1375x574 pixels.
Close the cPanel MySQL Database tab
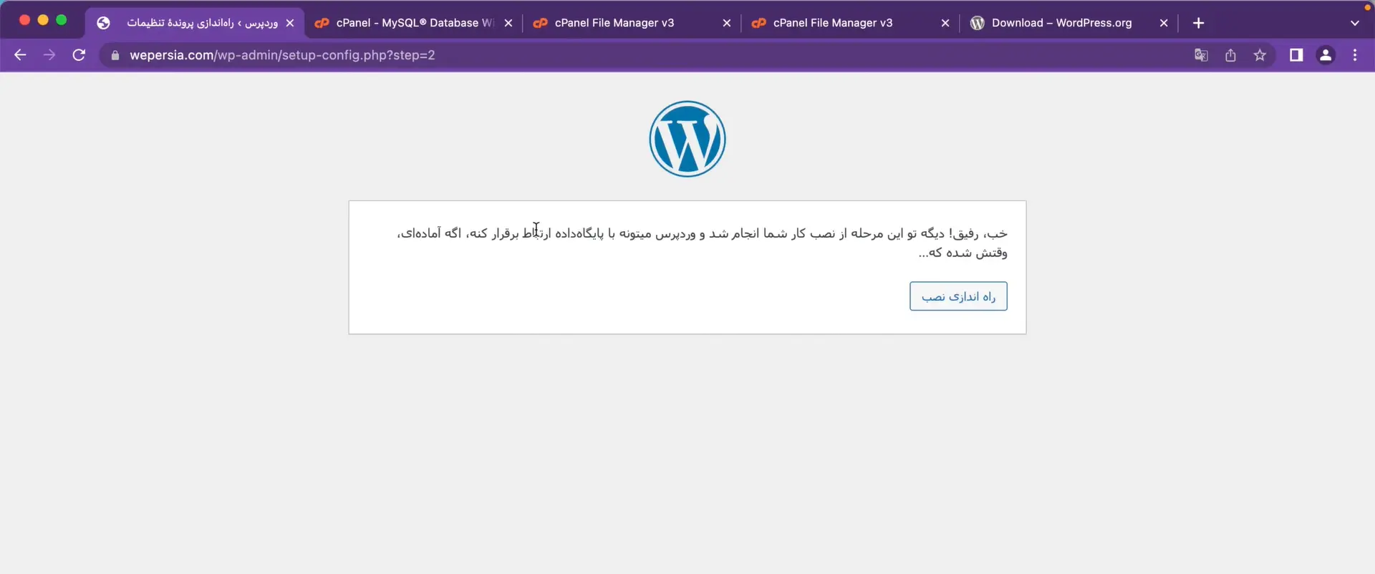[x=508, y=23]
